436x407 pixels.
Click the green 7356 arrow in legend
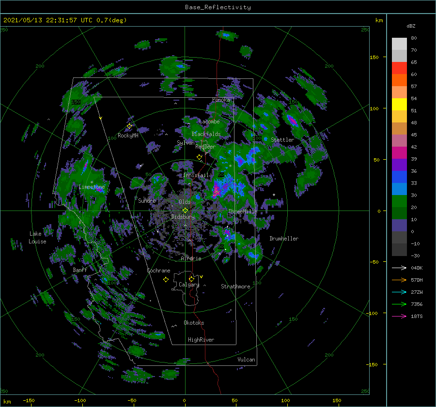tap(399, 304)
